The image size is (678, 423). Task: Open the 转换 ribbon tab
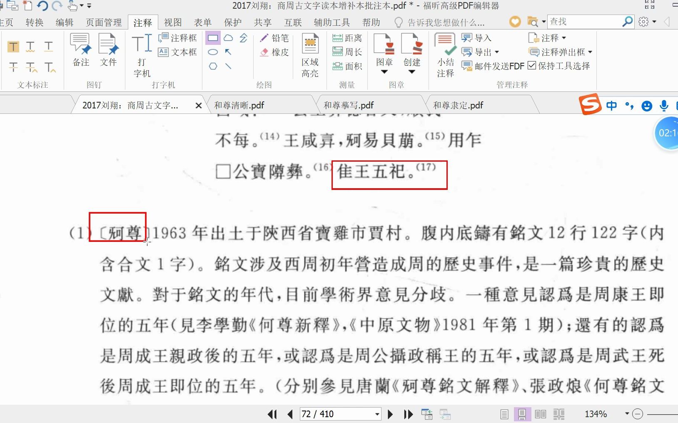(x=35, y=22)
